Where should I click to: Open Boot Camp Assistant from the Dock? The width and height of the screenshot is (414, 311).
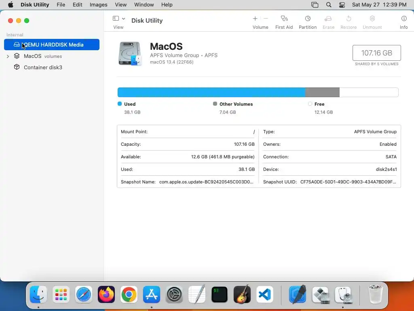click(x=320, y=294)
